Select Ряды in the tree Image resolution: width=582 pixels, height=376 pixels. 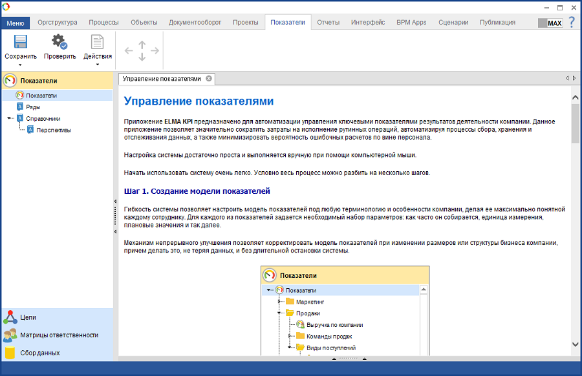(x=33, y=107)
